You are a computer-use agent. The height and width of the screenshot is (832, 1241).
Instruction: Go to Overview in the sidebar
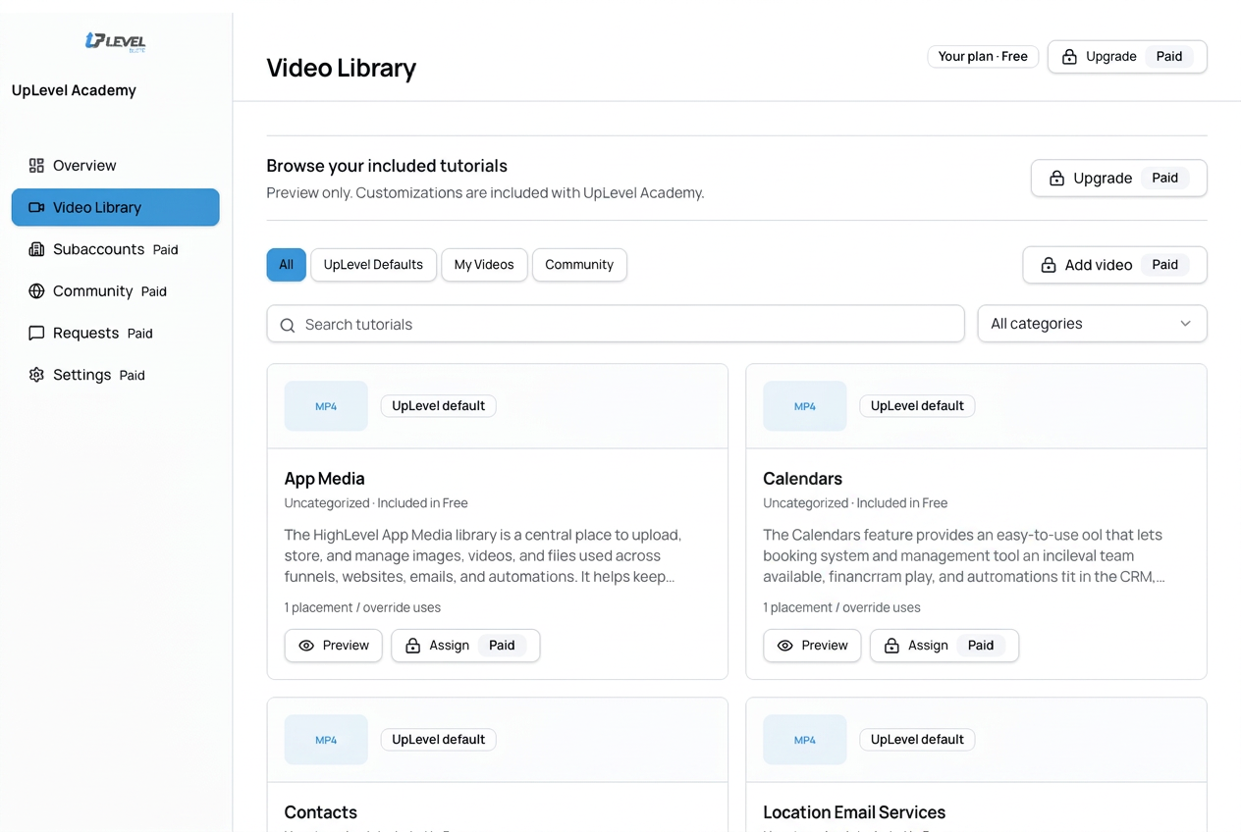pyautogui.click(x=115, y=166)
